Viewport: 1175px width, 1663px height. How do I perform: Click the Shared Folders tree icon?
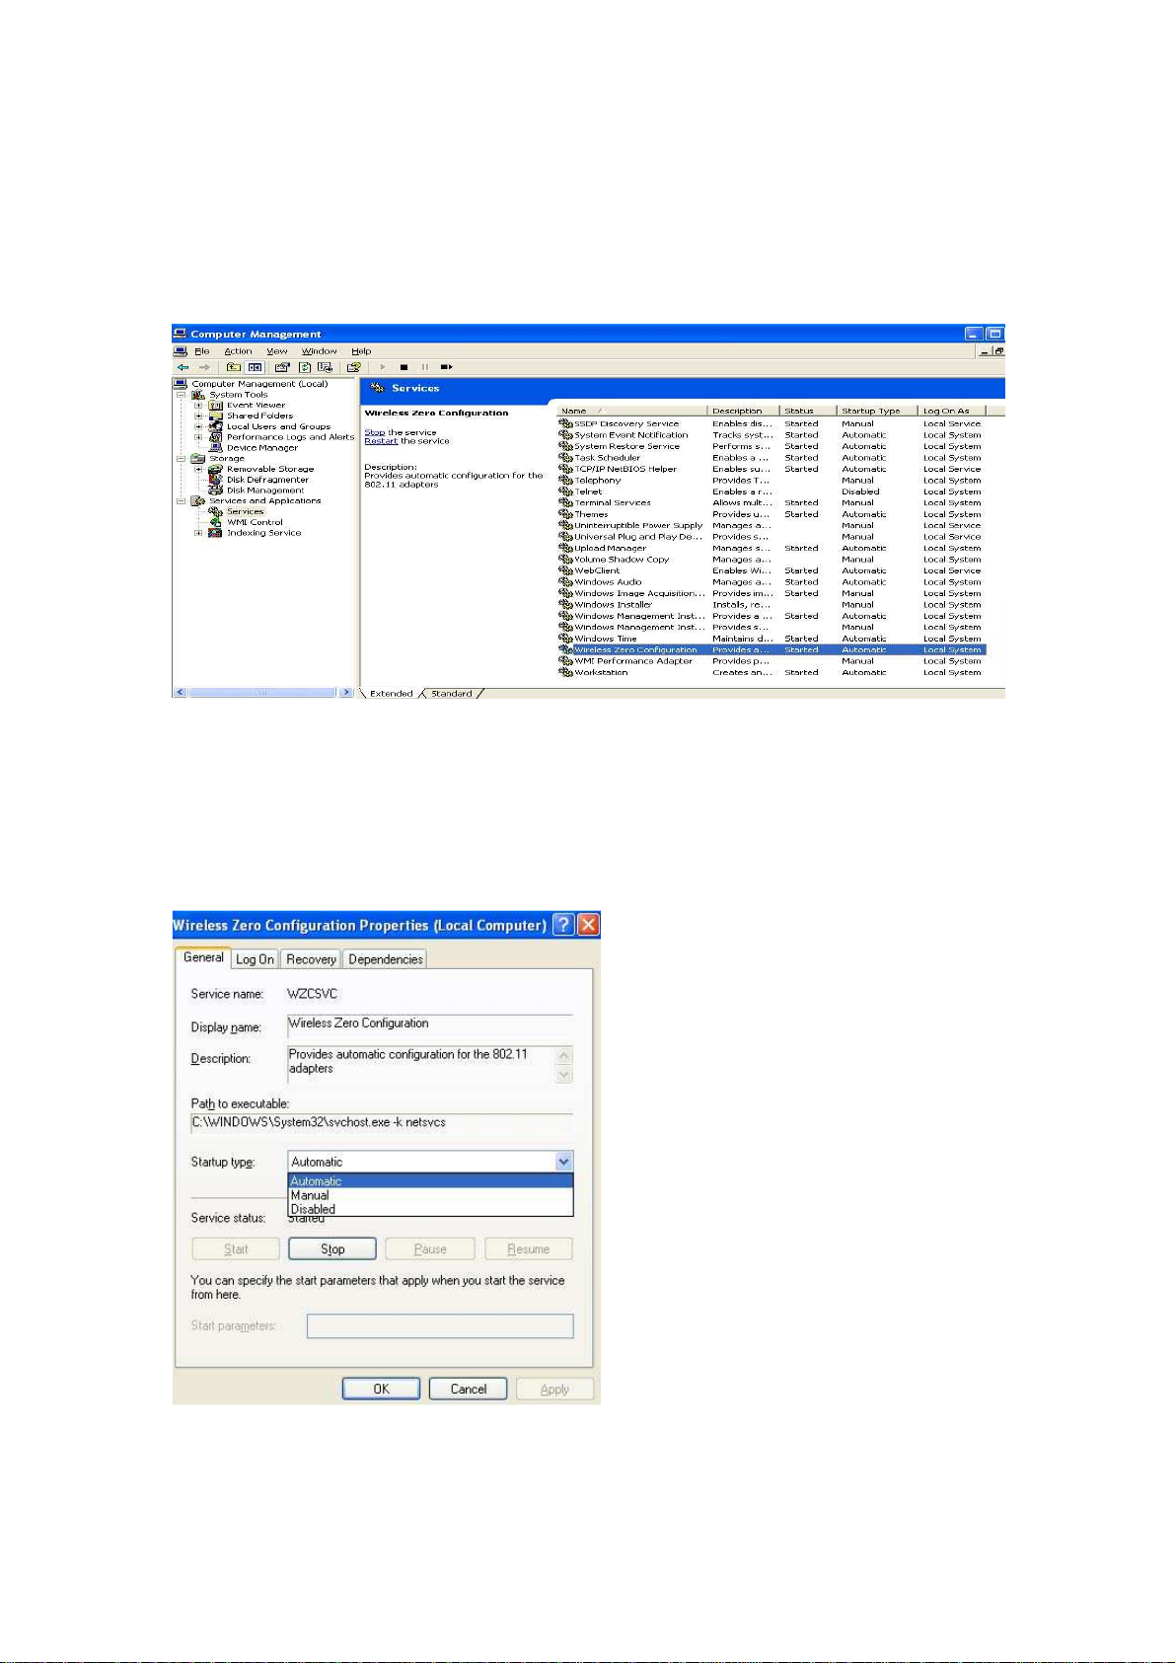(x=216, y=416)
